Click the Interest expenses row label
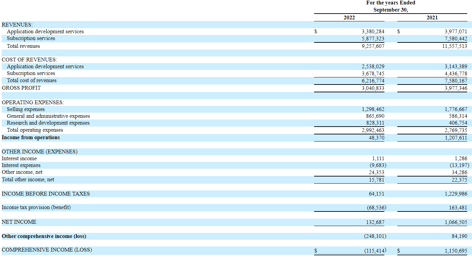 (21, 165)
